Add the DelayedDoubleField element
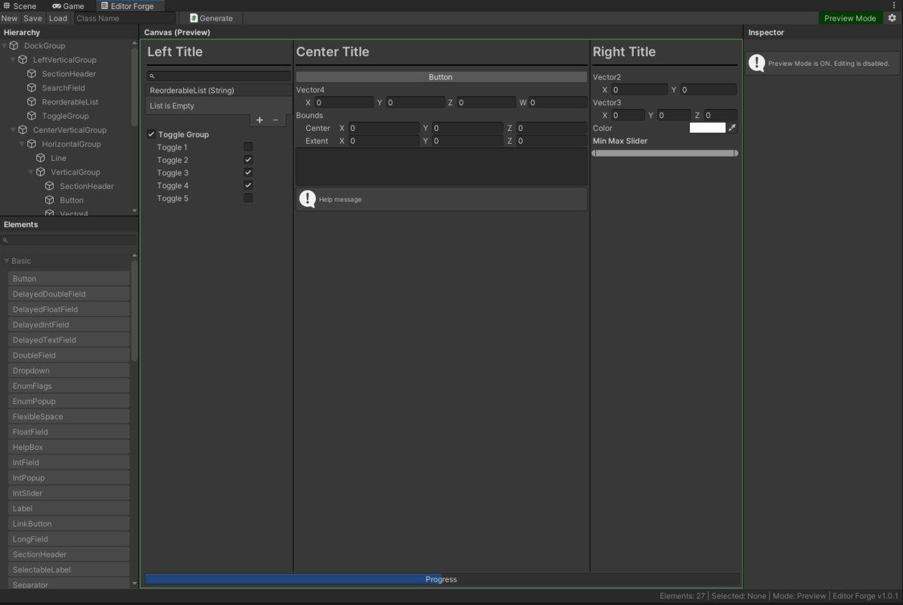This screenshot has width=903, height=605. pos(69,293)
